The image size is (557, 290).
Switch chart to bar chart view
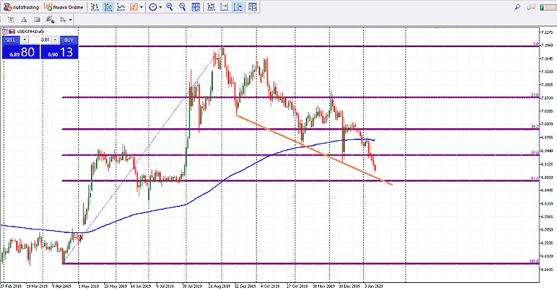pyautogui.click(x=95, y=7)
